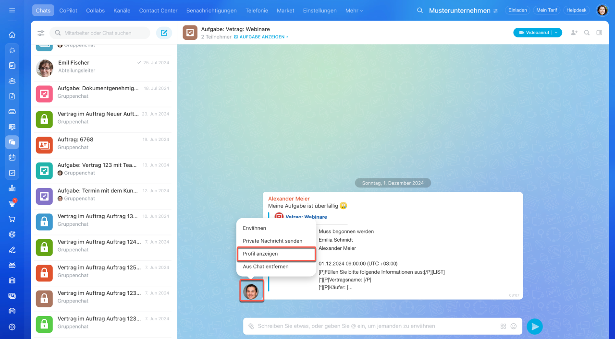Open the sidebar icon with red notification badge
Image resolution: width=615 pixels, height=339 pixels.
point(12,203)
